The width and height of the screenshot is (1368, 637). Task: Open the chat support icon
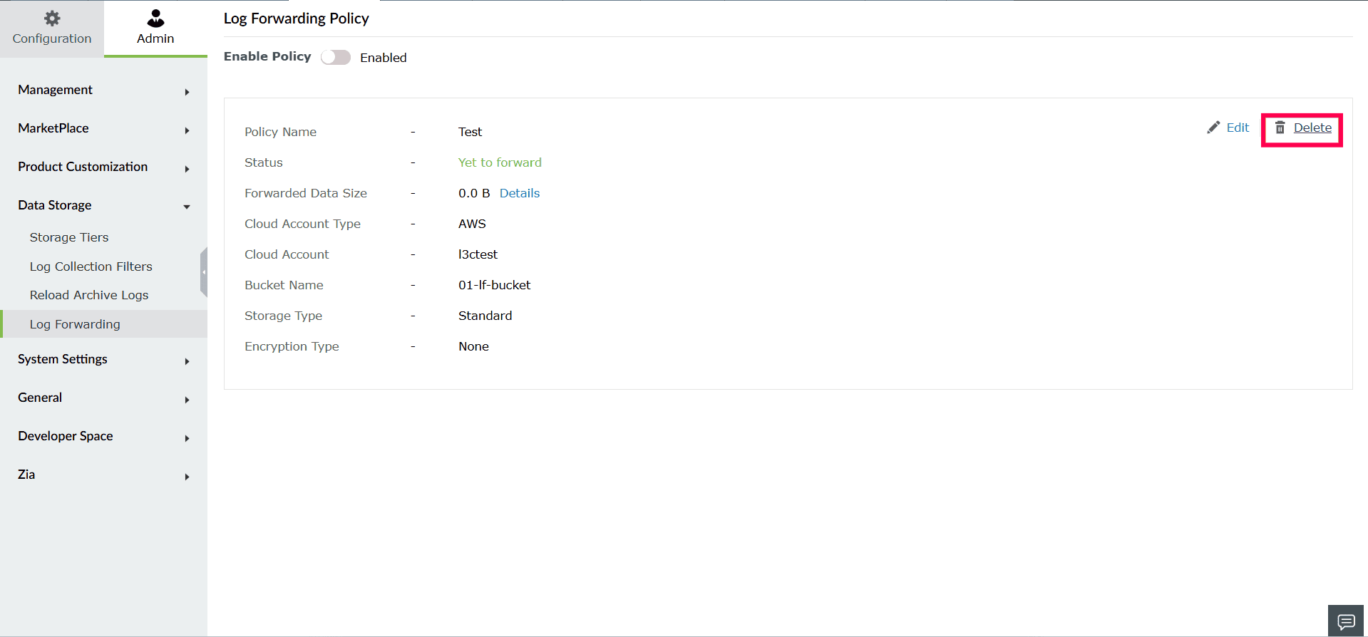pos(1346,621)
